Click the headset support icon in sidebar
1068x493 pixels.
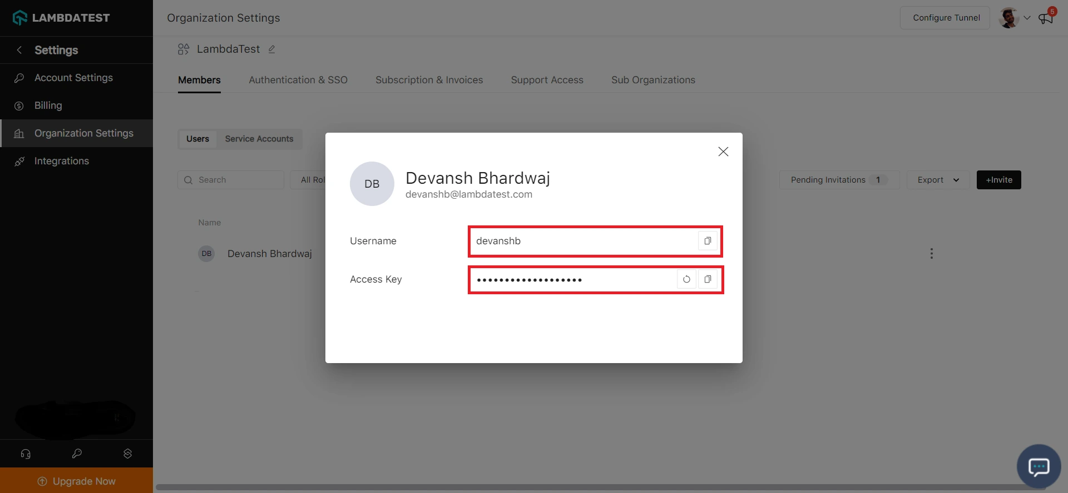point(26,454)
